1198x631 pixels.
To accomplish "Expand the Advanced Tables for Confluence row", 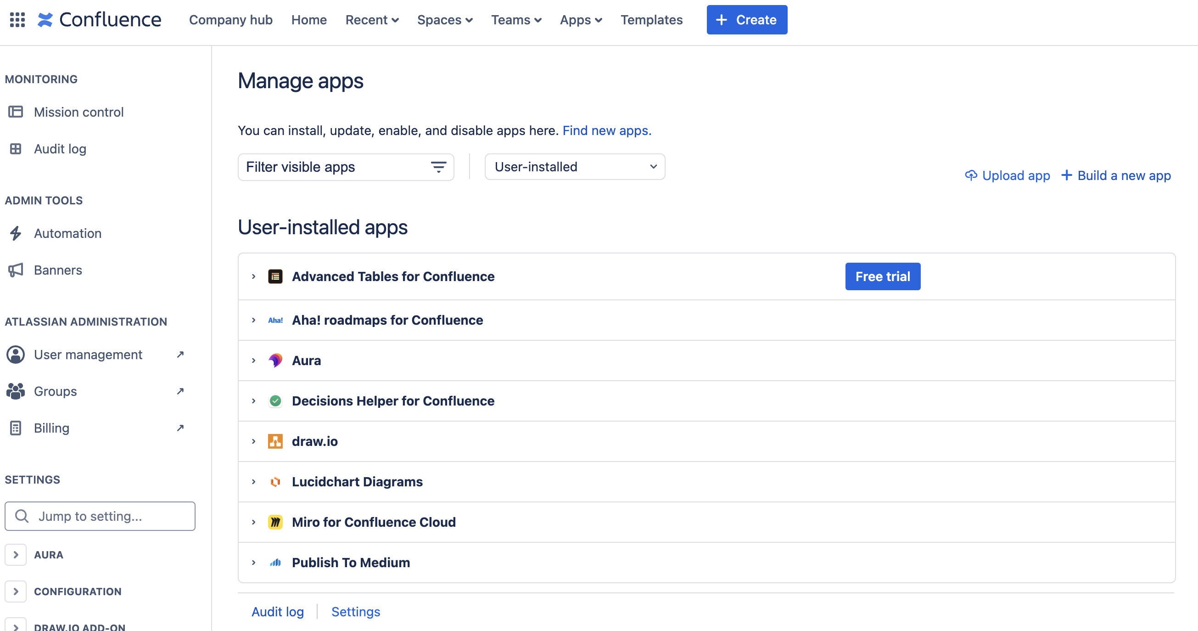I will coord(253,276).
